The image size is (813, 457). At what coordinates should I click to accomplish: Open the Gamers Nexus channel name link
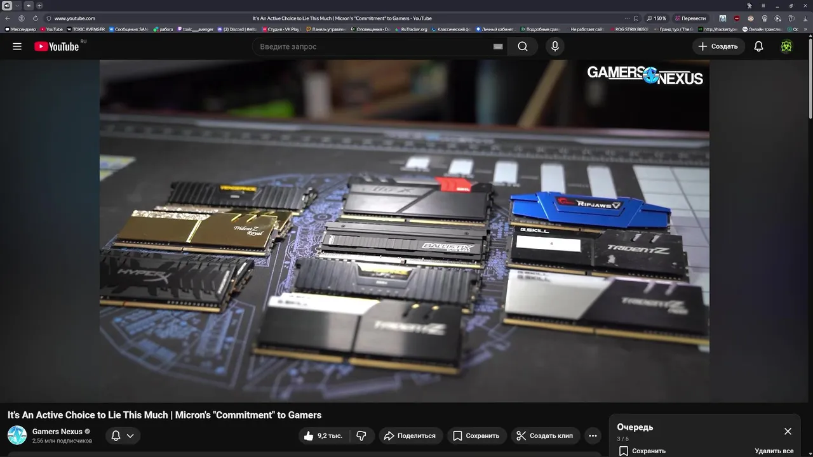click(x=57, y=432)
